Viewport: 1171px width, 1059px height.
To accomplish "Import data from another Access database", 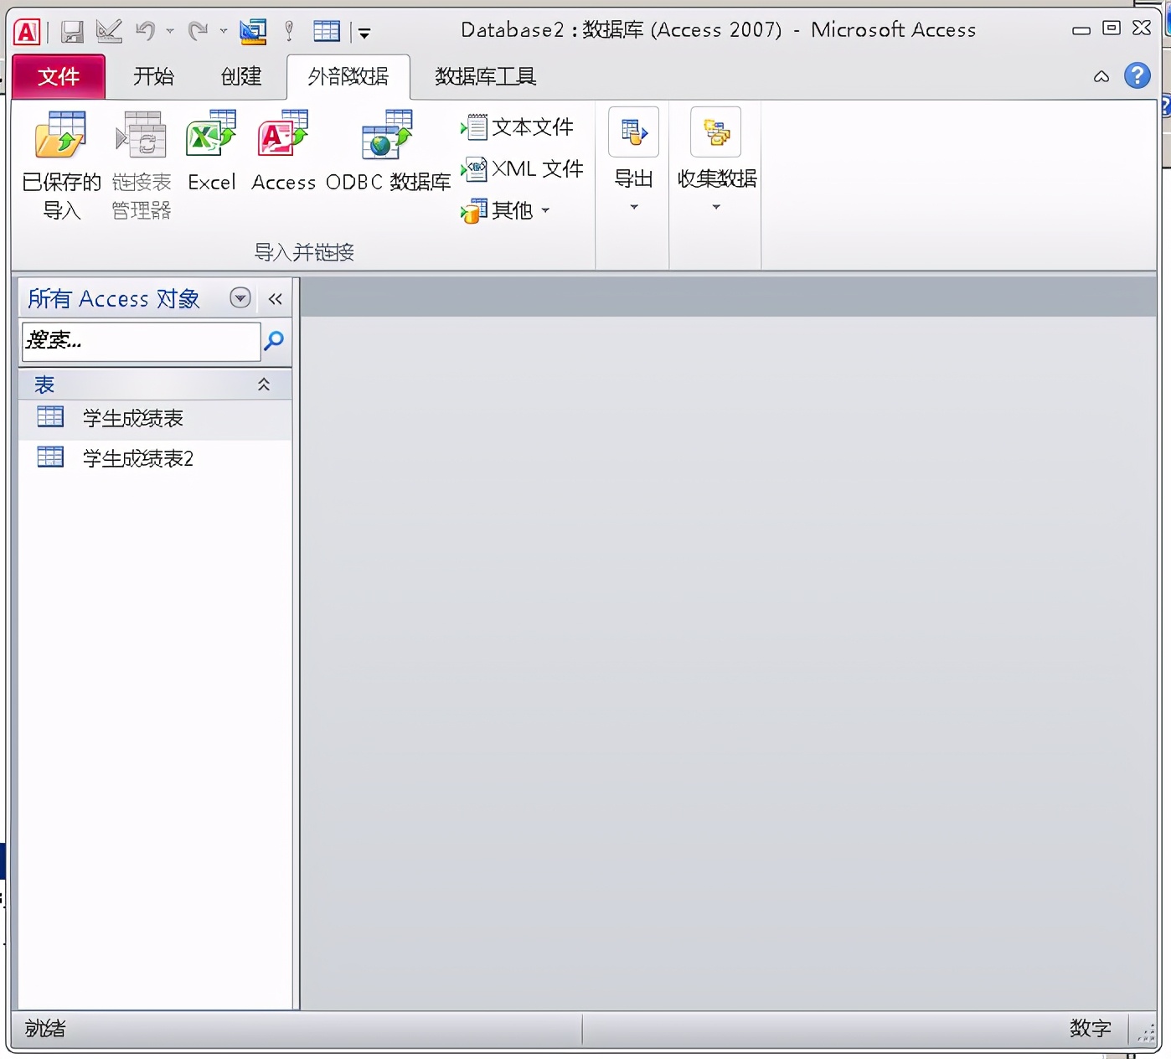I will [x=281, y=151].
